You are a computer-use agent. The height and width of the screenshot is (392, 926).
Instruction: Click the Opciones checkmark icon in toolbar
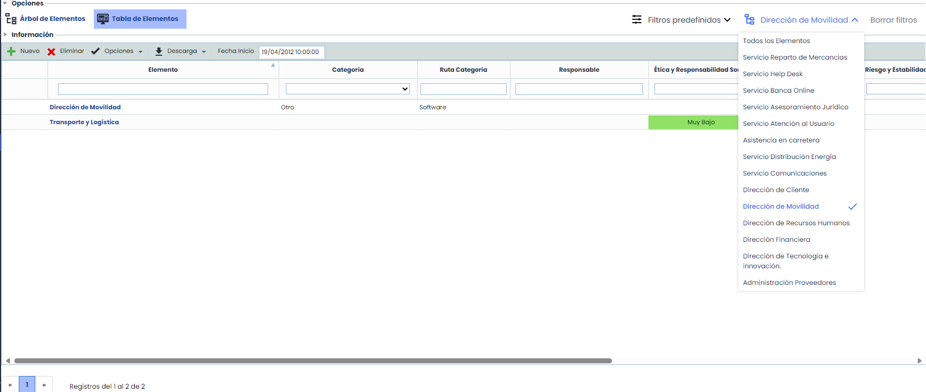(95, 51)
